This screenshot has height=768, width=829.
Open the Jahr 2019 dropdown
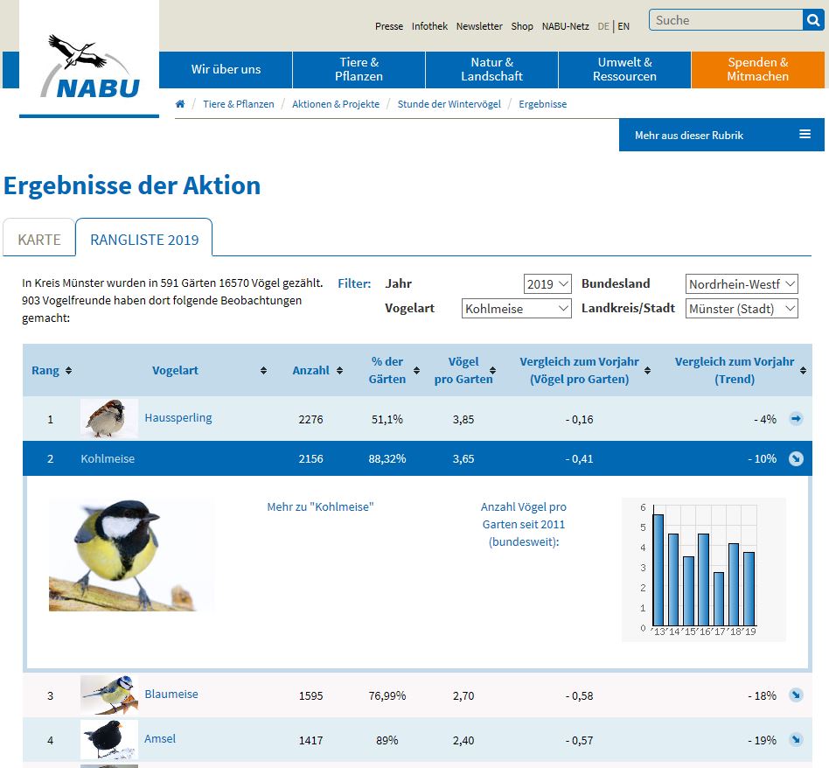point(547,283)
